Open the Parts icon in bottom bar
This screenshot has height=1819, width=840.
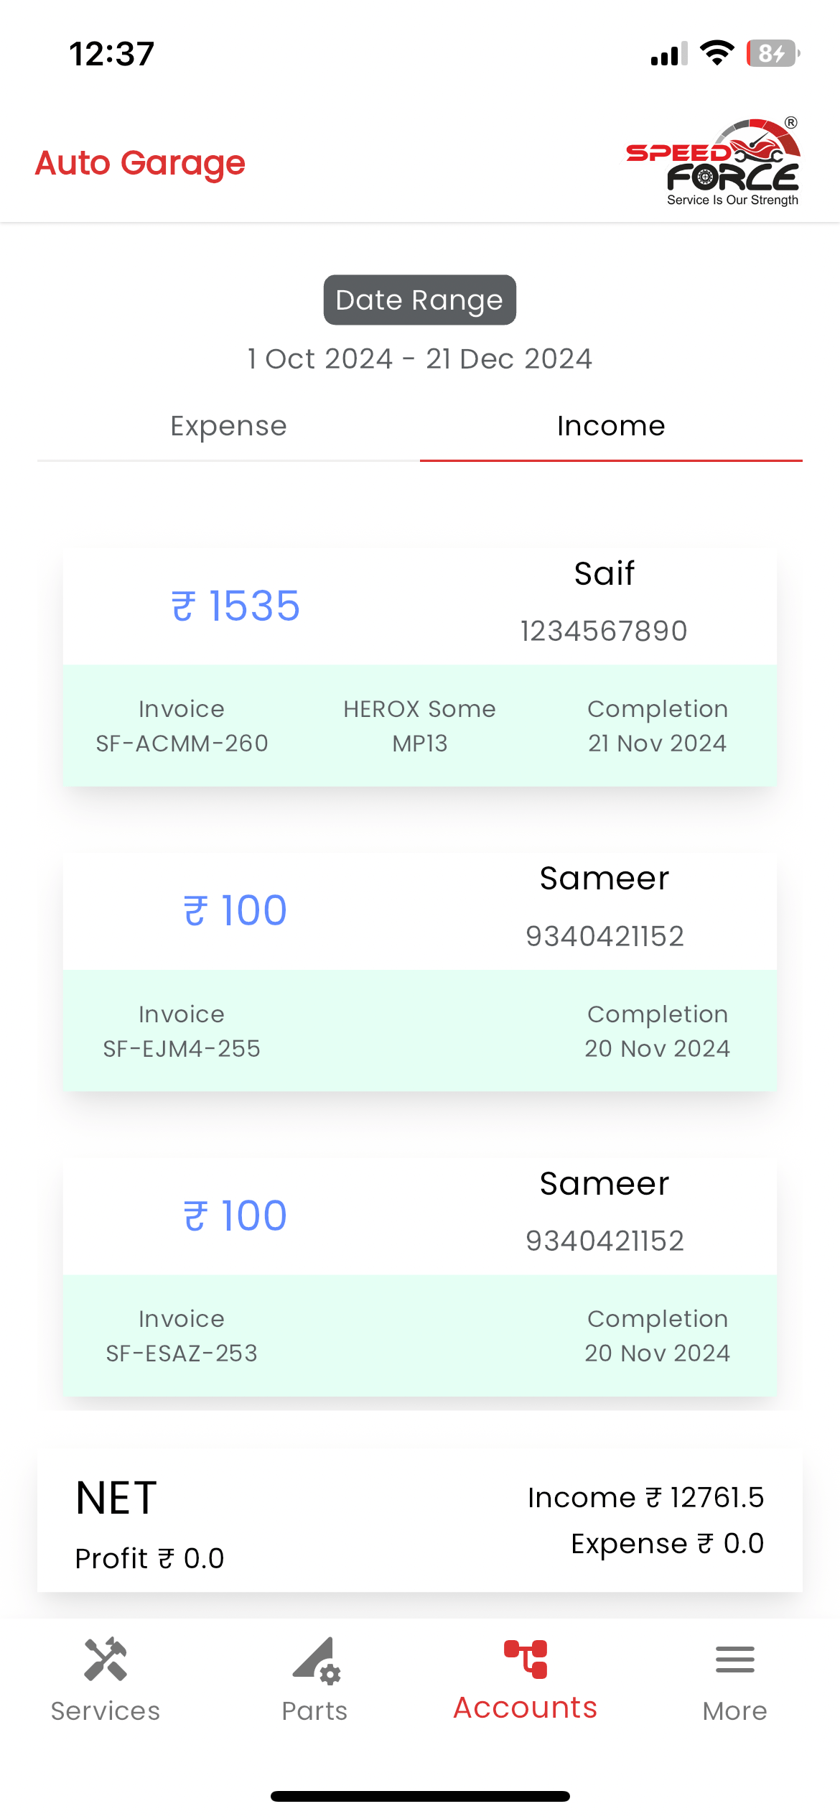coord(315,1660)
